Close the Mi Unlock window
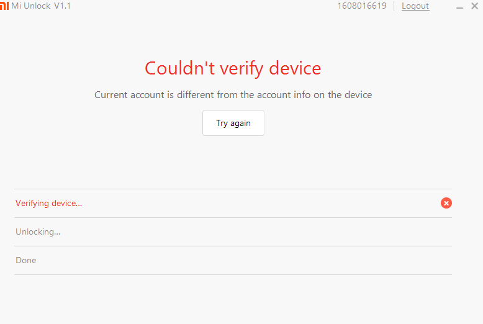This screenshot has height=324, width=483. 474,7
